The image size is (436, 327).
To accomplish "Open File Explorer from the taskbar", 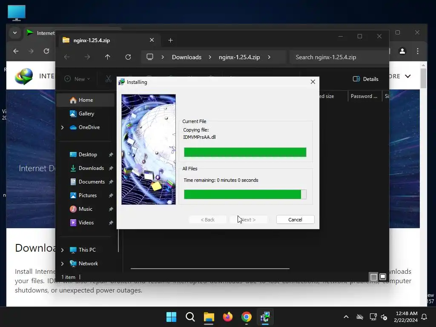I will coord(209,317).
